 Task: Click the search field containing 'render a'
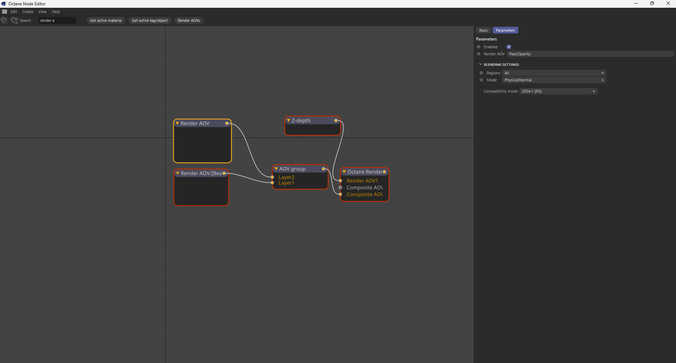(x=57, y=20)
